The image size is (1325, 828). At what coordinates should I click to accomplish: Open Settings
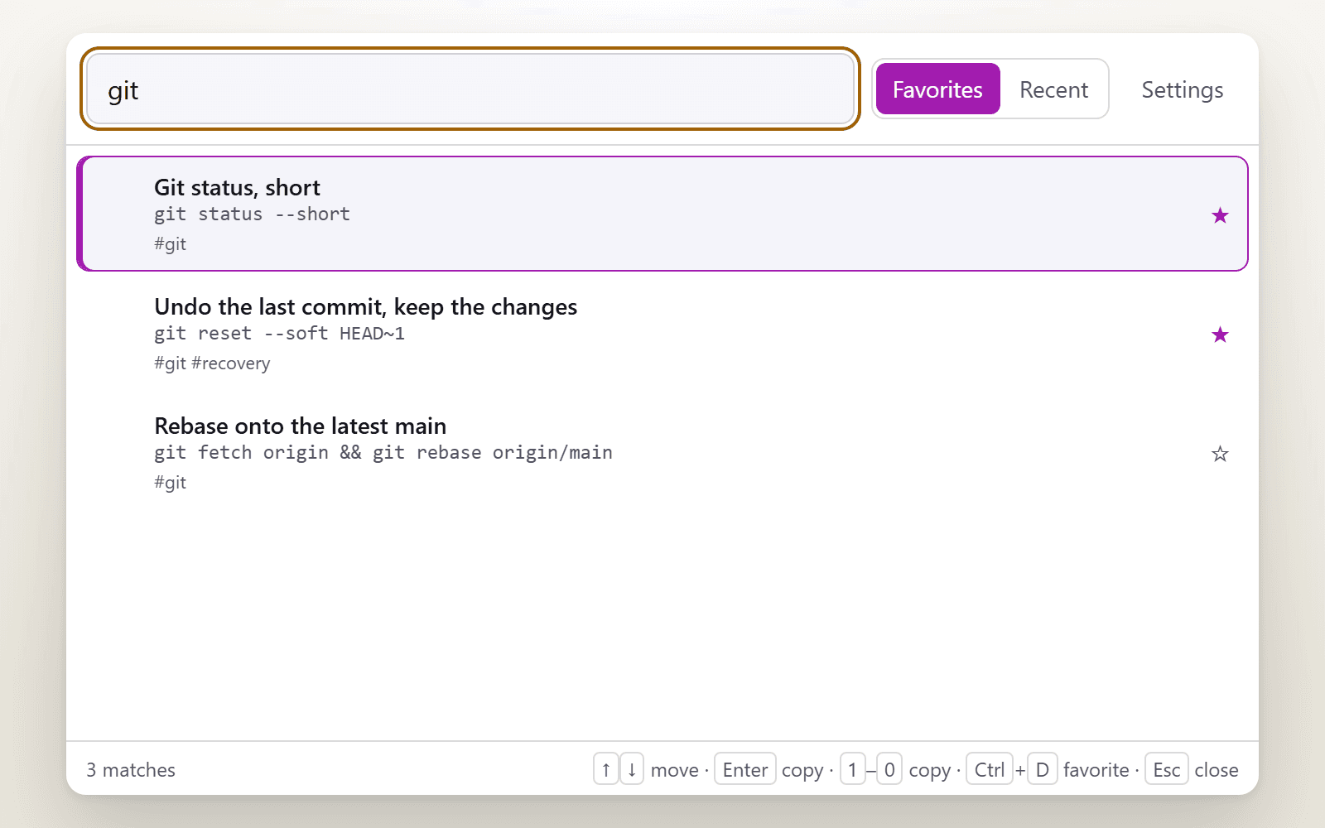click(1183, 89)
